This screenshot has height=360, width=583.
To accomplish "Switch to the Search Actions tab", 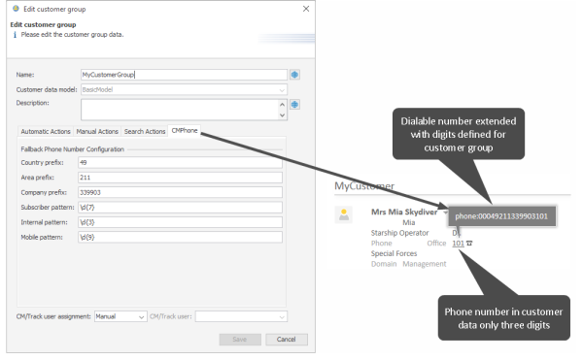I will 145,131.
